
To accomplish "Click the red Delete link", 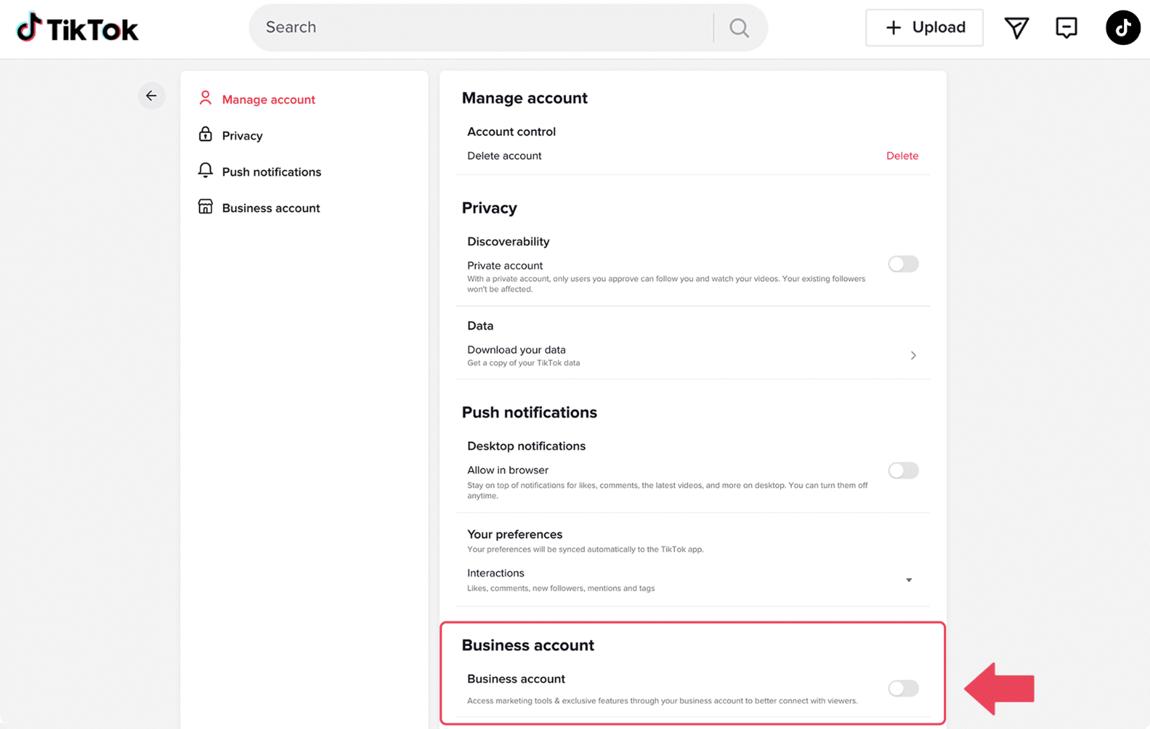I will point(902,156).
